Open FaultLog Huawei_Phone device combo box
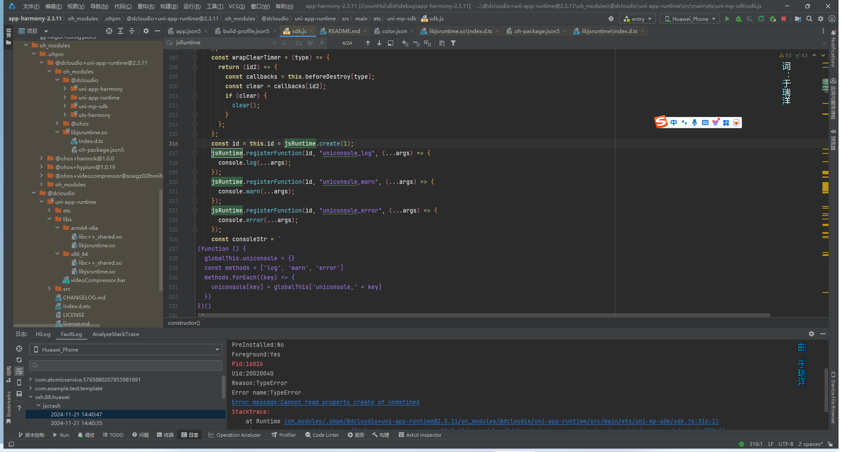 pos(126,349)
